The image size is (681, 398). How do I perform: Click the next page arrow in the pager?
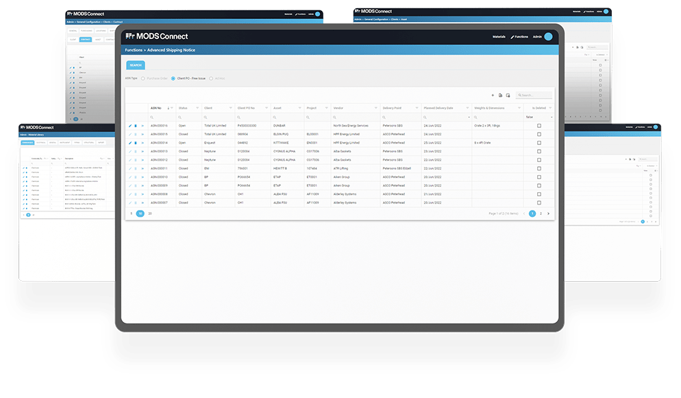tap(548, 213)
